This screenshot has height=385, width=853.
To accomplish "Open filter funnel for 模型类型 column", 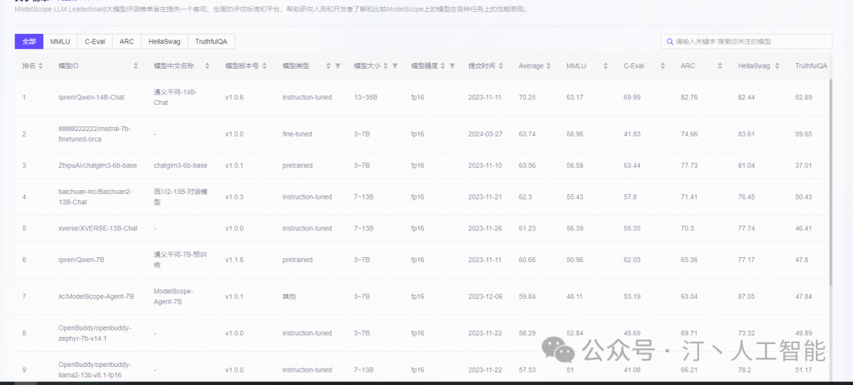I will pyautogui.click(x=337, y=65).
